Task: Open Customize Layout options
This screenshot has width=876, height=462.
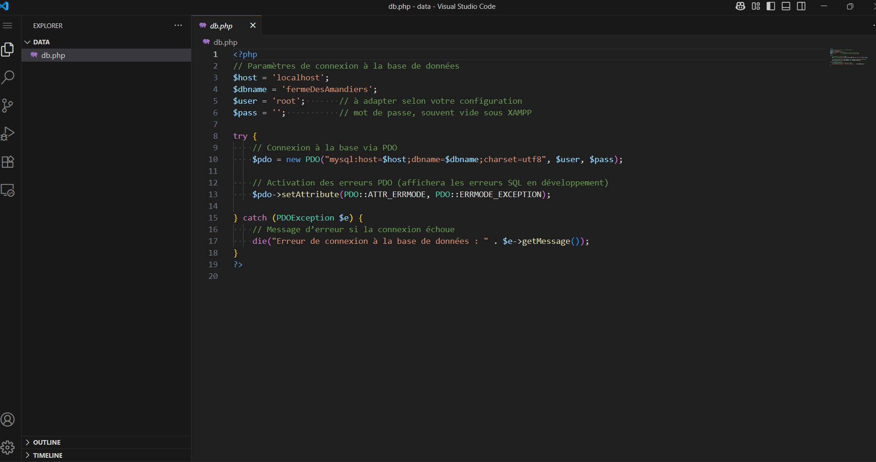Action: [755, 6]
